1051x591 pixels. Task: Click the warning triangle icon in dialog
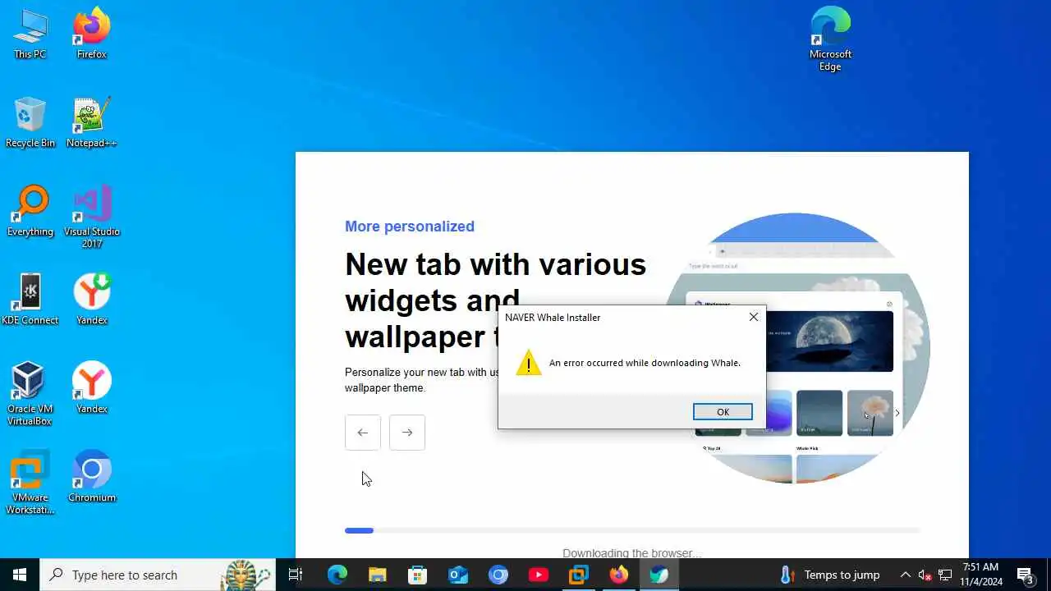pos(529,363)
